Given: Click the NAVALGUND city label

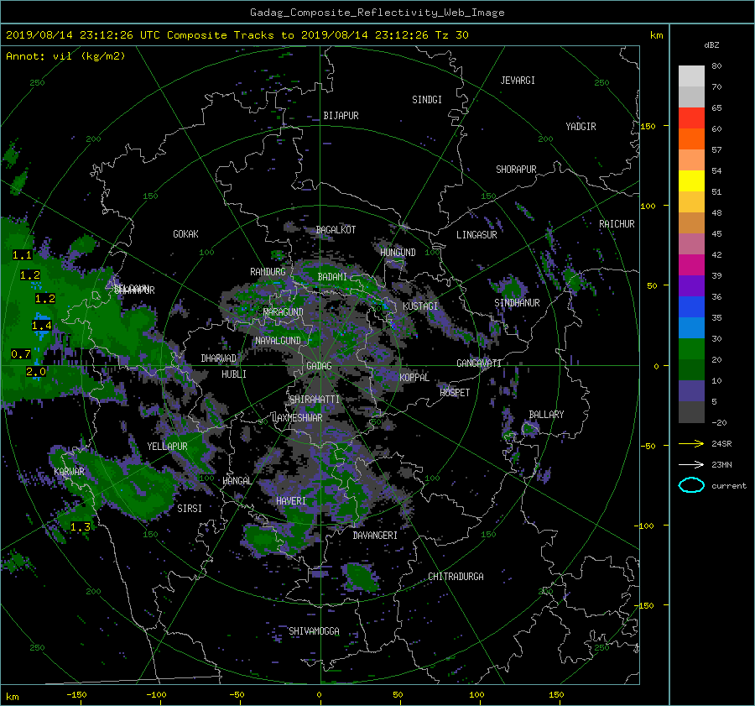Looking at the screenshot, I should pyautogui.click(x=278, y=341).
